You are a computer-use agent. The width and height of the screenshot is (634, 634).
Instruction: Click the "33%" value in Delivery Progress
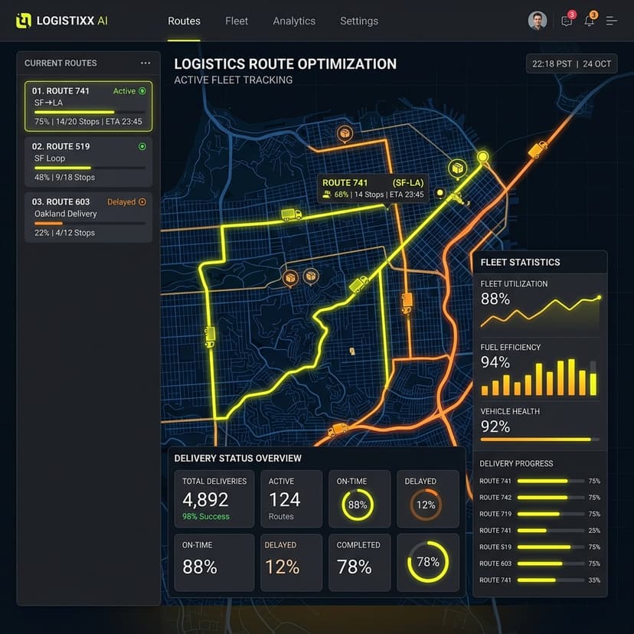(x=594, y=580)
